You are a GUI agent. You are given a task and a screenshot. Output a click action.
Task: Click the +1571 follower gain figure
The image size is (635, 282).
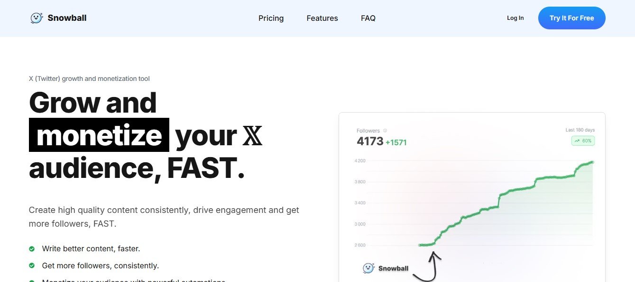pyautogui.click(x=396, y=142)
